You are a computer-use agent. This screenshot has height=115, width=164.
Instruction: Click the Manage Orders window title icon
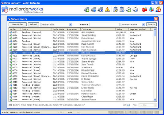(9, 19)
